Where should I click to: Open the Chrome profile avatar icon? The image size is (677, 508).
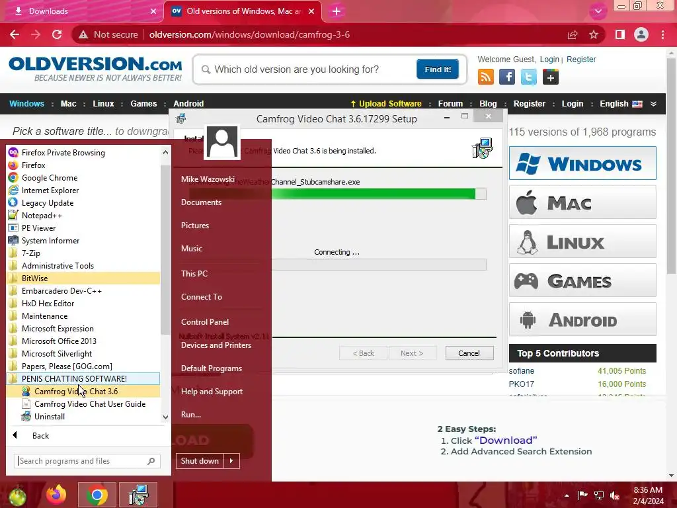point(641,34)
